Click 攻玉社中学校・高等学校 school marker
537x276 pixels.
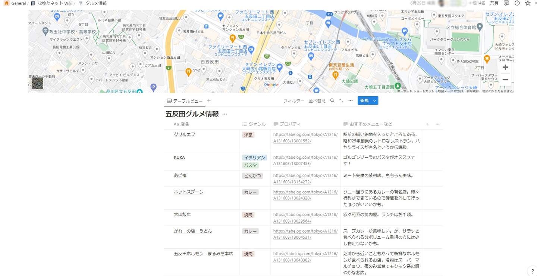click(x=45, y=31)
